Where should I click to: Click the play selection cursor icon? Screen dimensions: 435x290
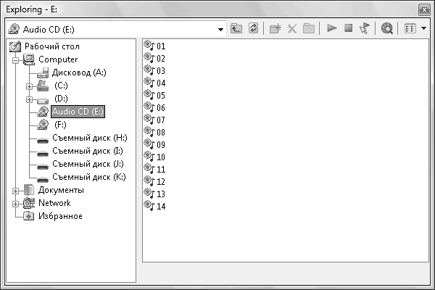[365, 28]
